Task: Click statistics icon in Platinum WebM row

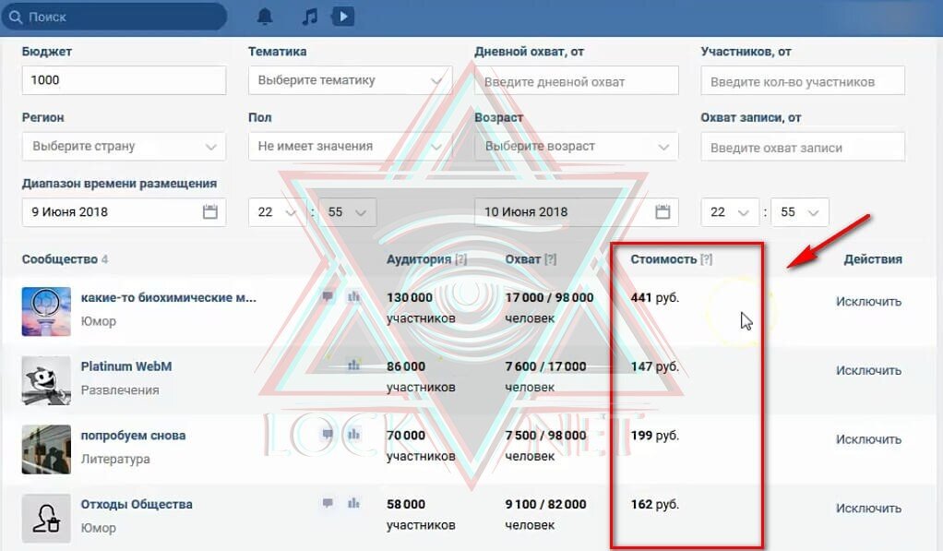Action: (353, 365)
